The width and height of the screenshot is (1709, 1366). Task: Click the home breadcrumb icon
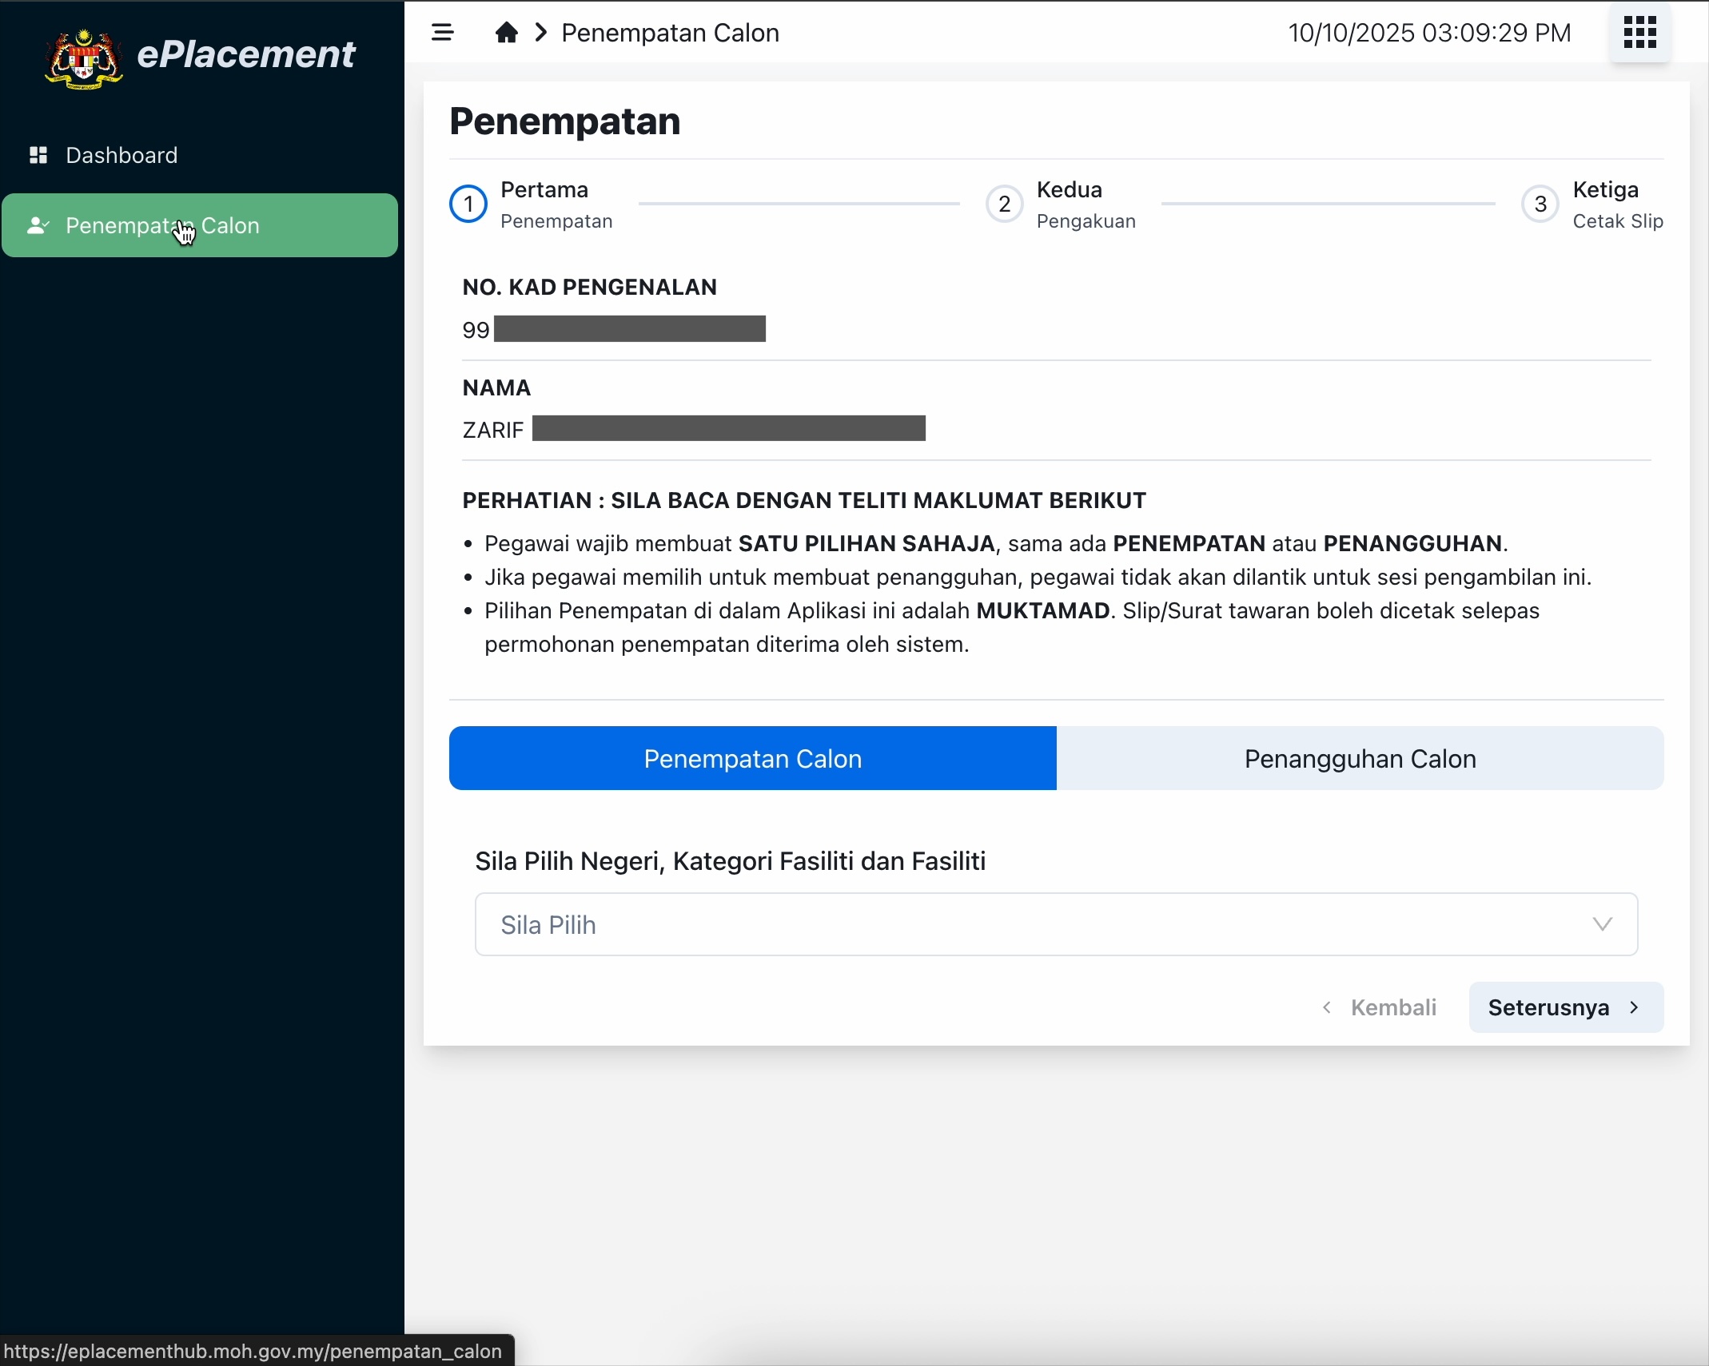506,33
